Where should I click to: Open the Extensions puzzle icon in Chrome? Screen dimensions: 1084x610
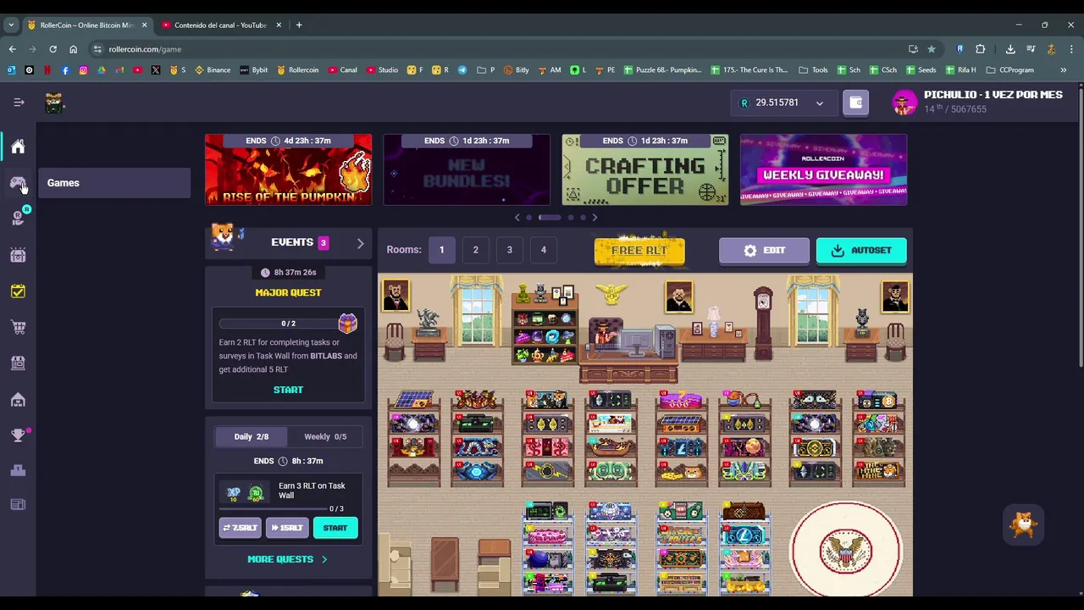pyautogui.click(x=980, y=49)
